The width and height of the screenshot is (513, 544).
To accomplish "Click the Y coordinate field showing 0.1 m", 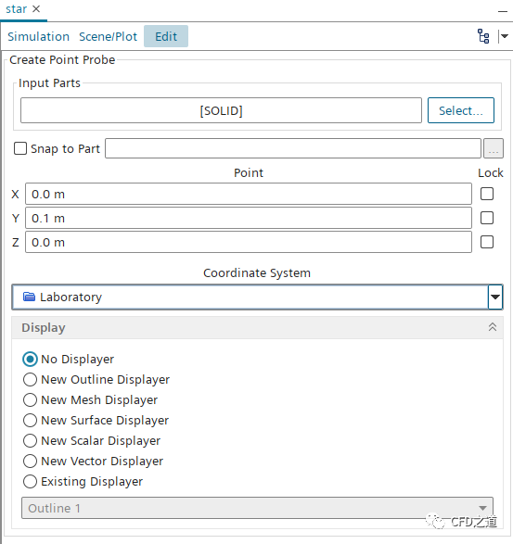I will coord(249,218).
